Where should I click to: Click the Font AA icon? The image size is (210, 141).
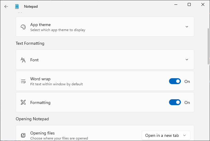click(23, 60)
